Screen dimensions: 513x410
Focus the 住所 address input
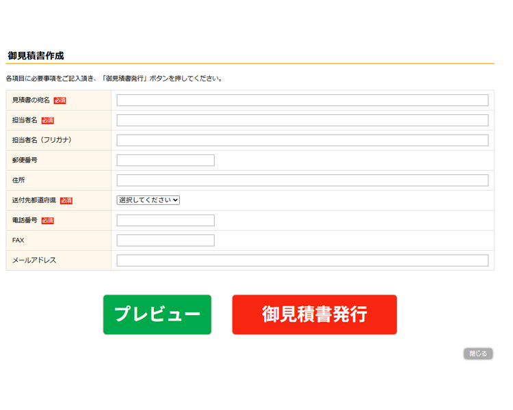302,180
